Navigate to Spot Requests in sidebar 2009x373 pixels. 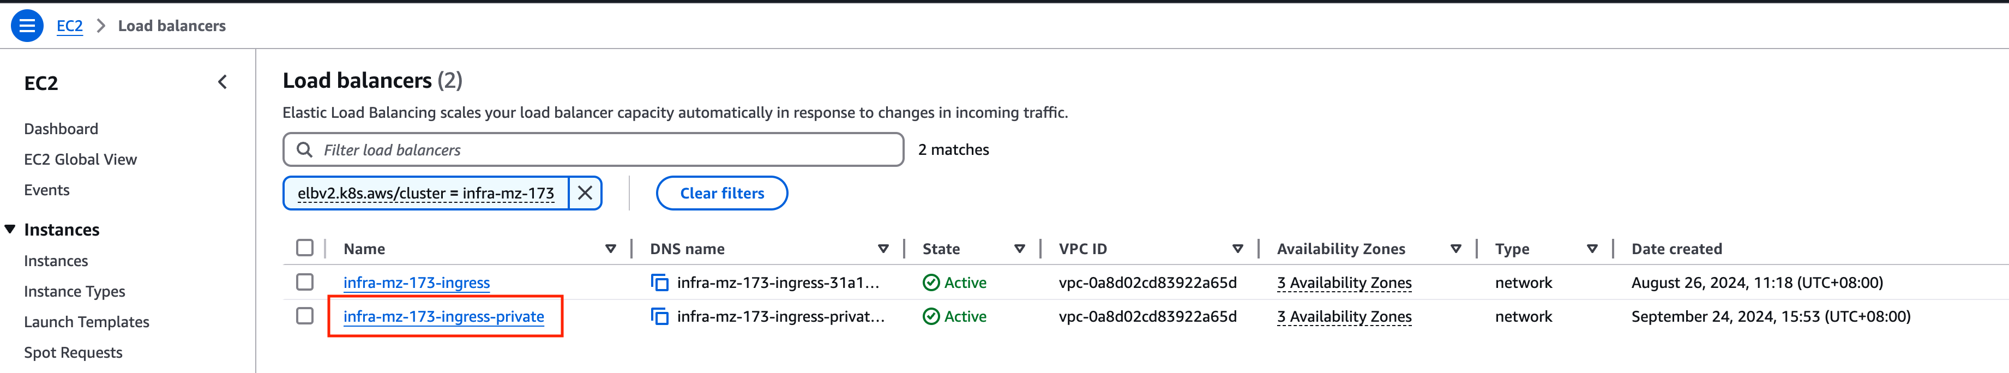click(73, 352)
